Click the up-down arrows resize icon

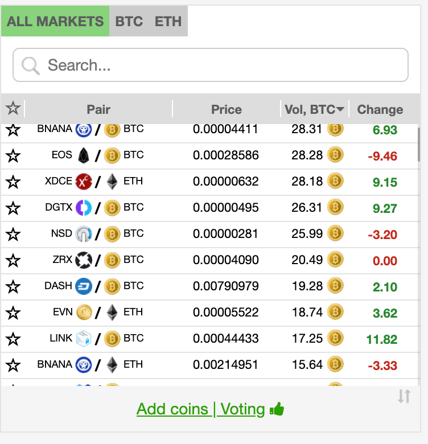(404, 396)
